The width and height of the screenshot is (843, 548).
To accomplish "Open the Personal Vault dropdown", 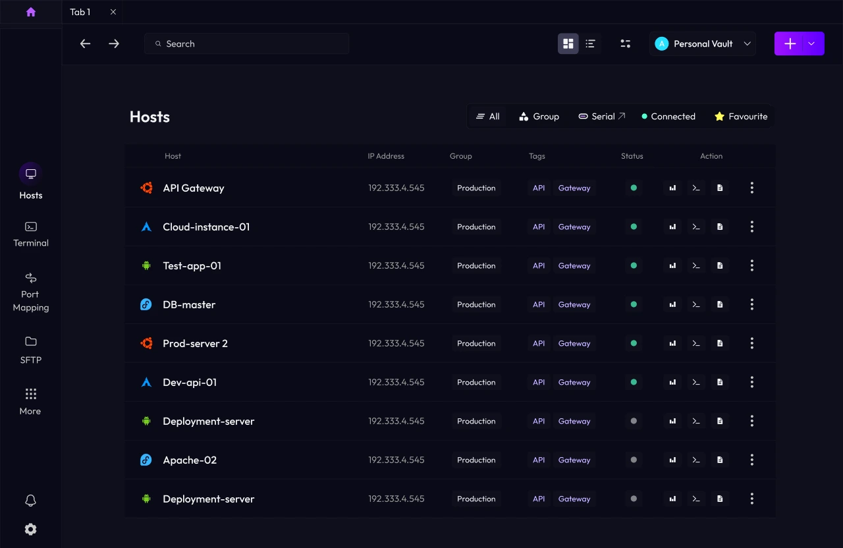I will click(703, 43).
